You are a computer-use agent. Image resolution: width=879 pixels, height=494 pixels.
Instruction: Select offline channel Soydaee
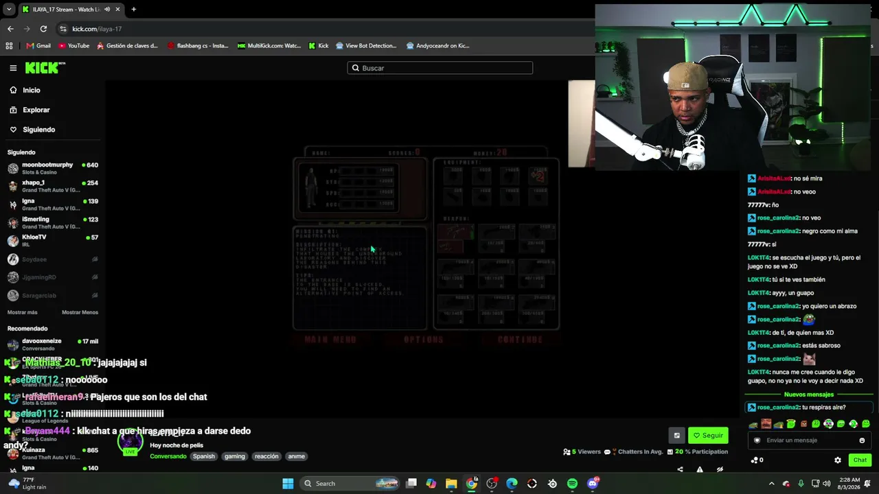coord(53,259)
